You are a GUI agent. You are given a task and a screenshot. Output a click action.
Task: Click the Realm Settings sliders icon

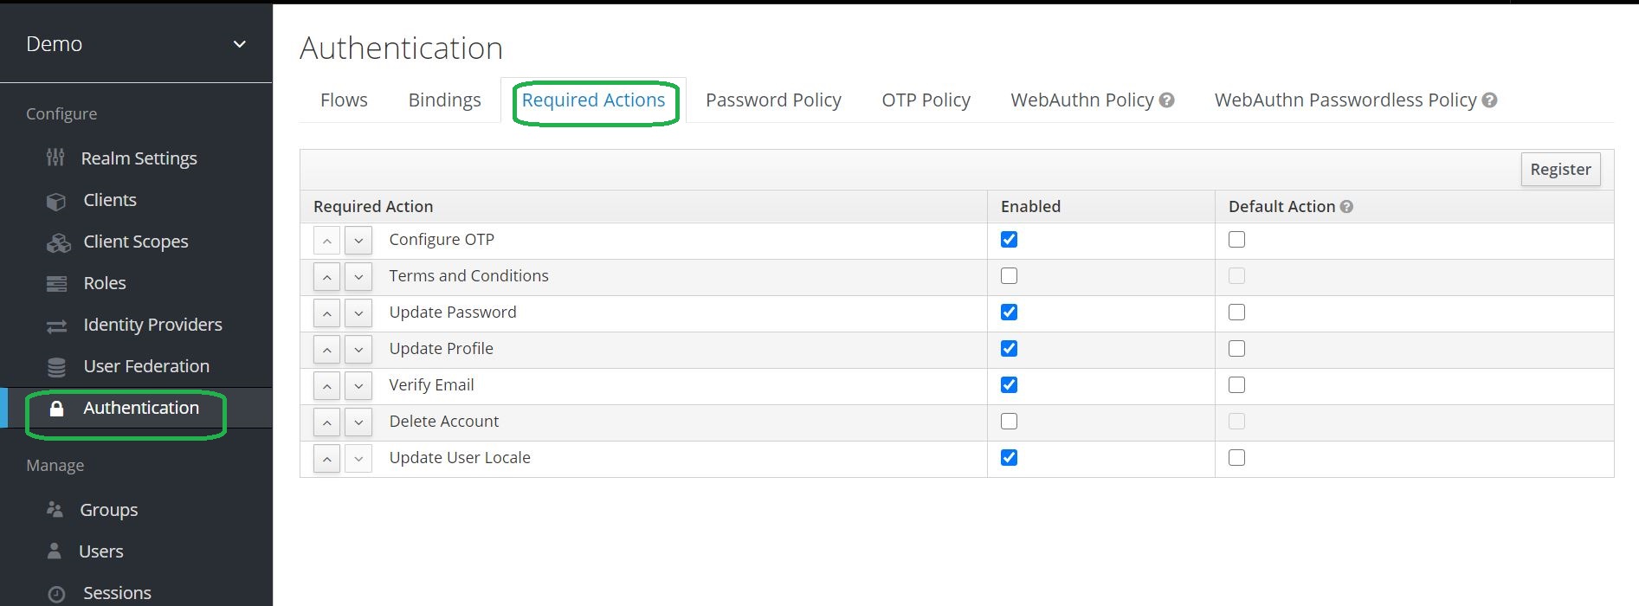tap(55, 158)
